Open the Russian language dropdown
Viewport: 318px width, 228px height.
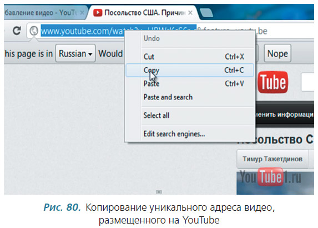point(75,53)
